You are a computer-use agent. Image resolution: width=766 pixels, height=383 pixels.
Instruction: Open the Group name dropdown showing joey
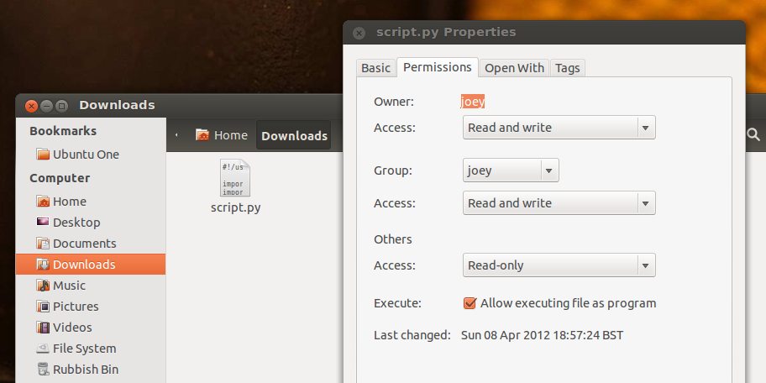(511, 171)
